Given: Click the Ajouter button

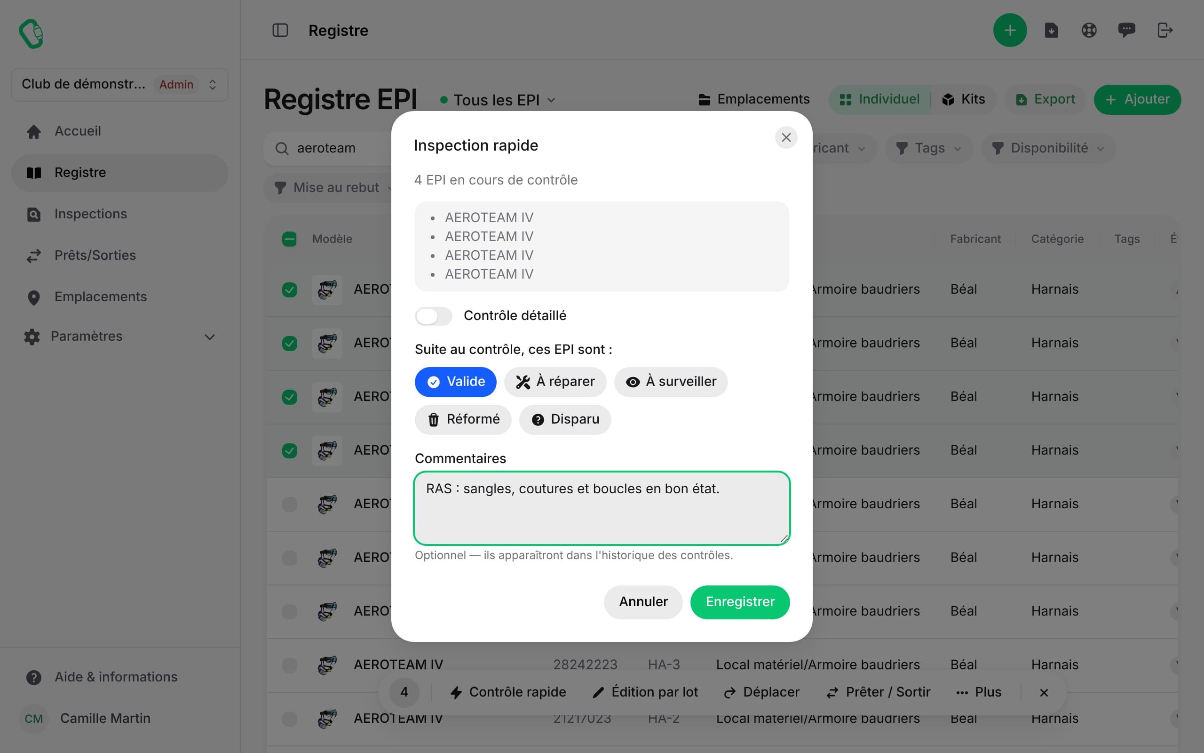Looking at the screenshot, I should [1137, 100].
